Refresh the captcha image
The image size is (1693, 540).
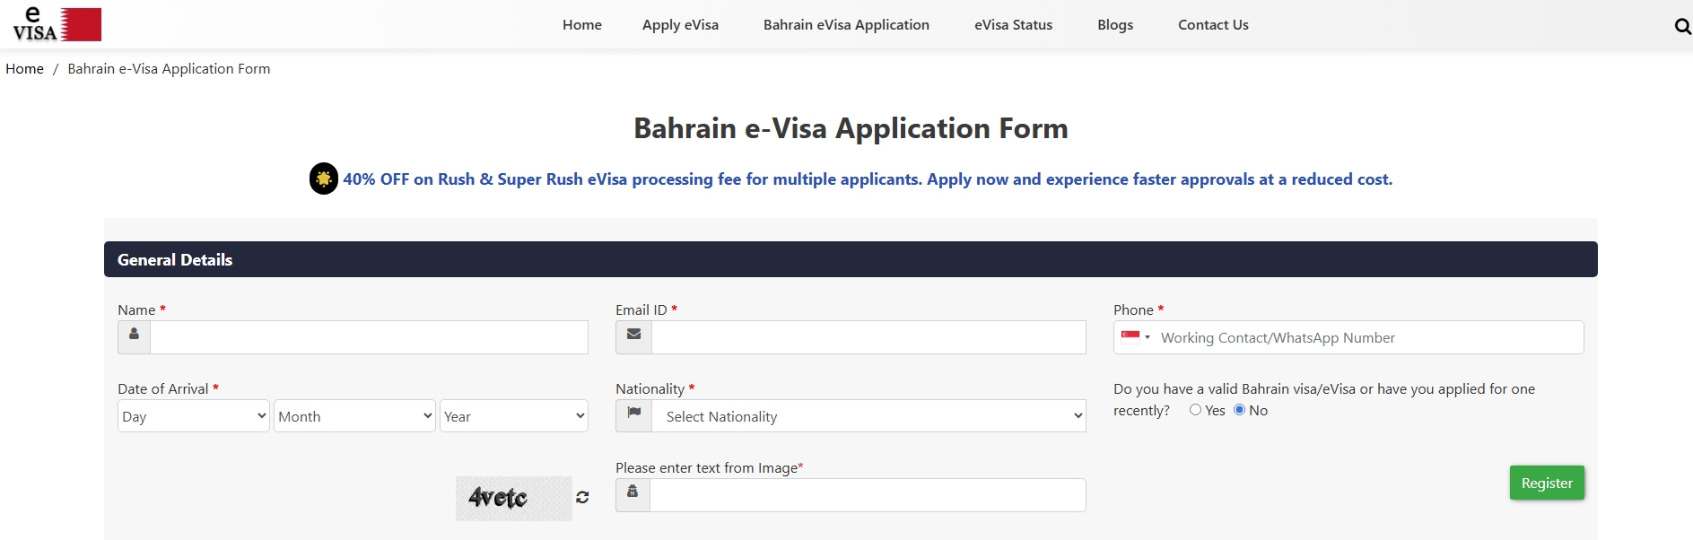tap(582, 497)
